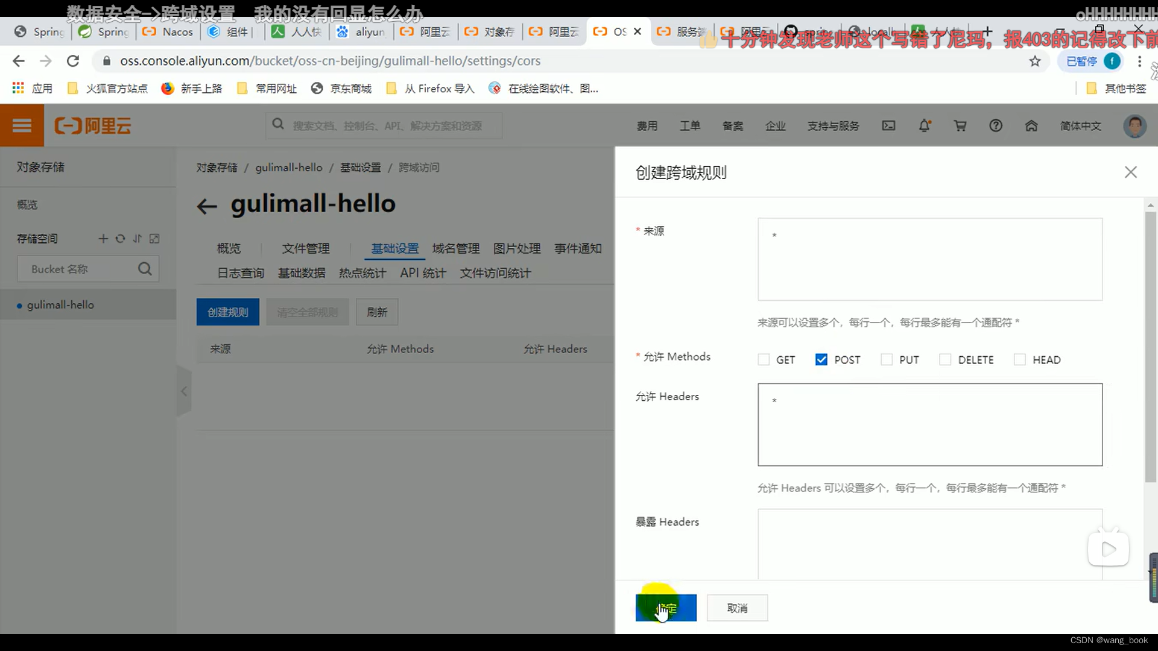
Task: Switch to the API 统计 tab
Action: click(x=423, y=273)
